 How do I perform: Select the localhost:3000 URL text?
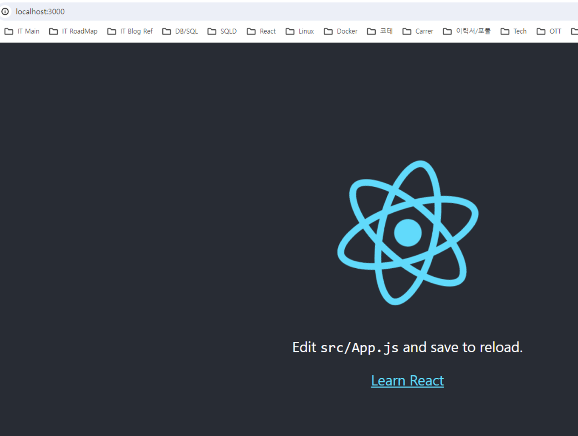tap(40, 11)
